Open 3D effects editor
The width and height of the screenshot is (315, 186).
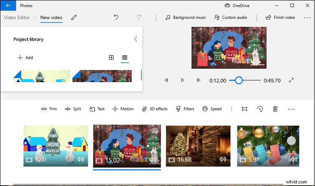[x=155, y=109]
